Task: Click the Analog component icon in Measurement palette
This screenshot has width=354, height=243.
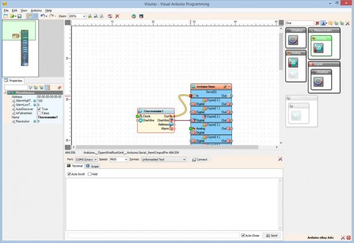Action: (x=319, y=48)
